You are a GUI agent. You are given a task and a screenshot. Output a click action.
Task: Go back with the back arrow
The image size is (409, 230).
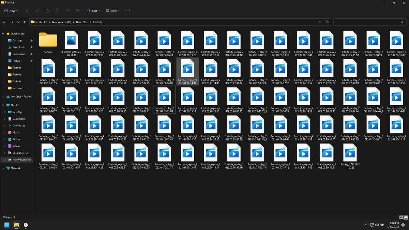4,22
